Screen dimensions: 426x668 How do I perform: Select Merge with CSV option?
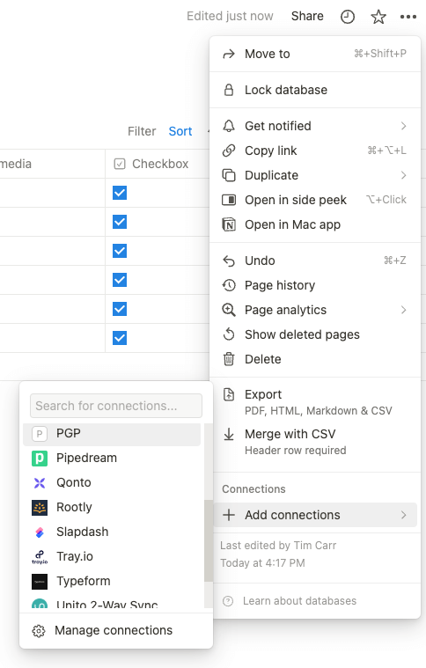tap(315, 442)
